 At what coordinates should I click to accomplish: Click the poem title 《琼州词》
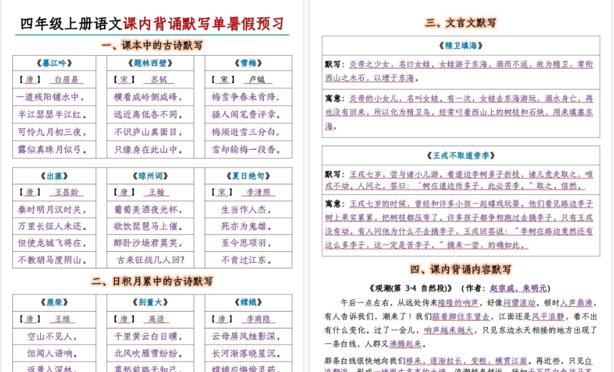pos(150,176)
